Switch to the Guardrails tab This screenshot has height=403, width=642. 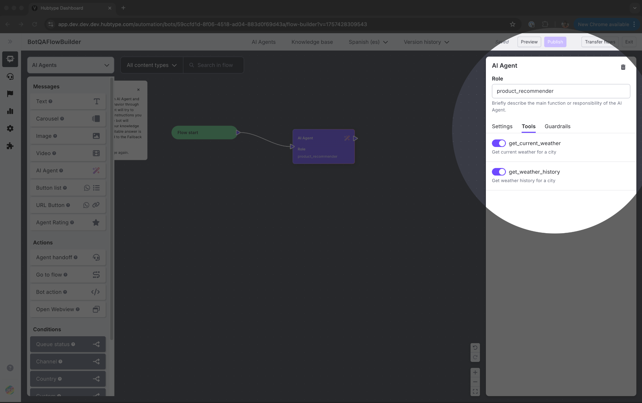coord(557,126)
